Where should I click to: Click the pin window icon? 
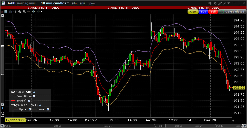pyautogui.click(x=225, y=3)
